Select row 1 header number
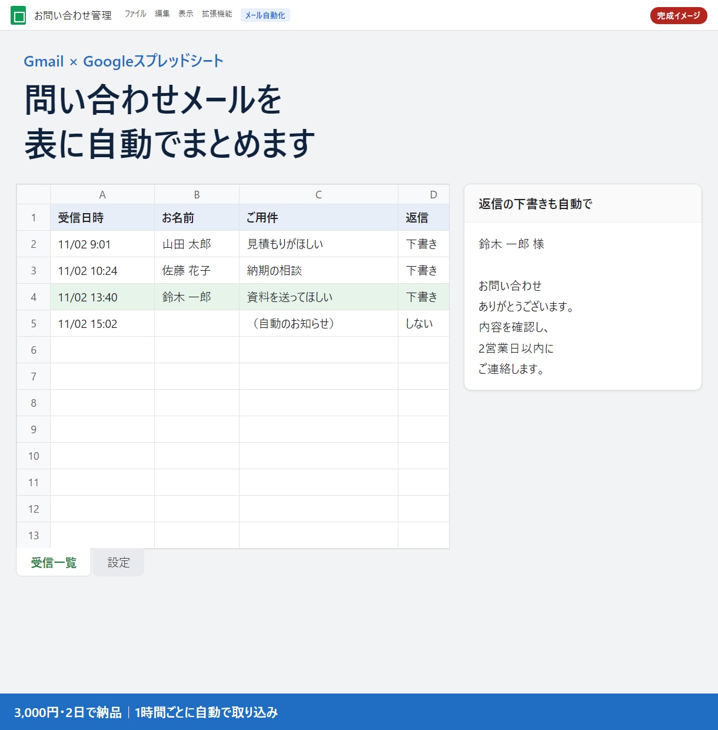The image size is (718, 730). point(34,218)
